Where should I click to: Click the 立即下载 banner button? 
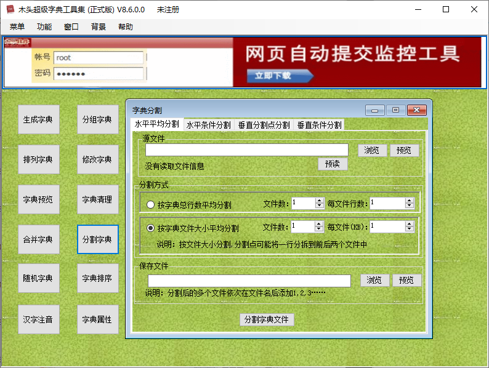point(279,76)
